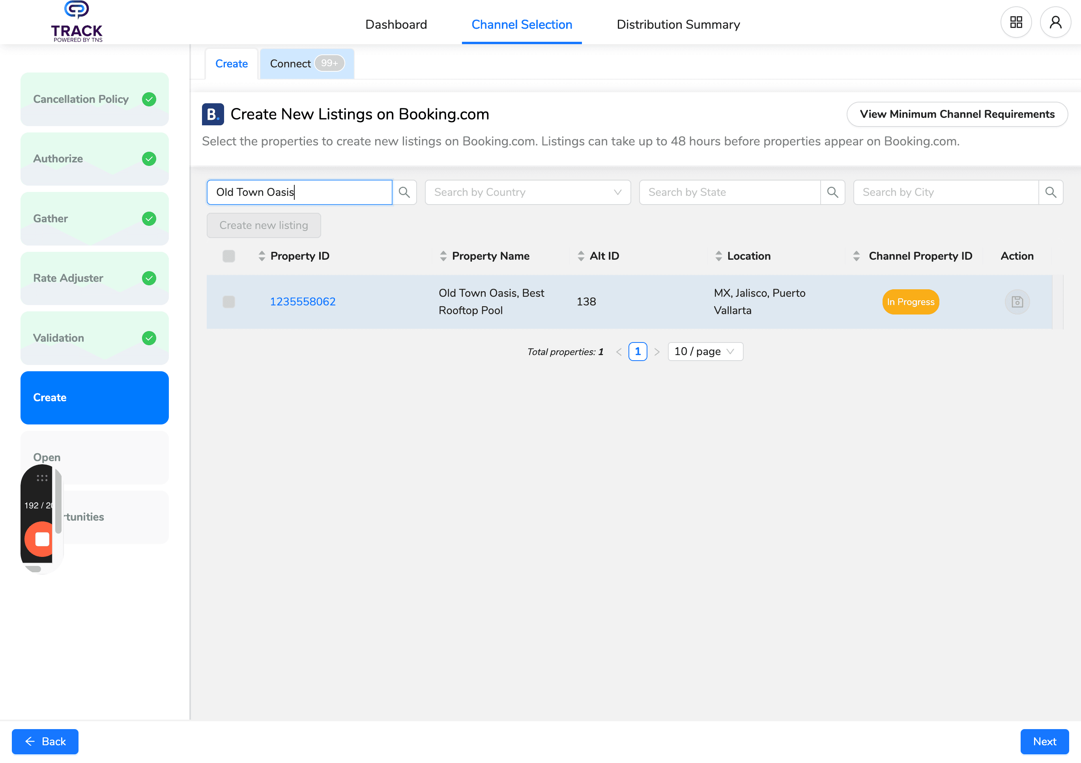The width and height of the screenshot is (1081, 763).
Task: Click the save action icon for 1235558062
Action: point(1017,302)
